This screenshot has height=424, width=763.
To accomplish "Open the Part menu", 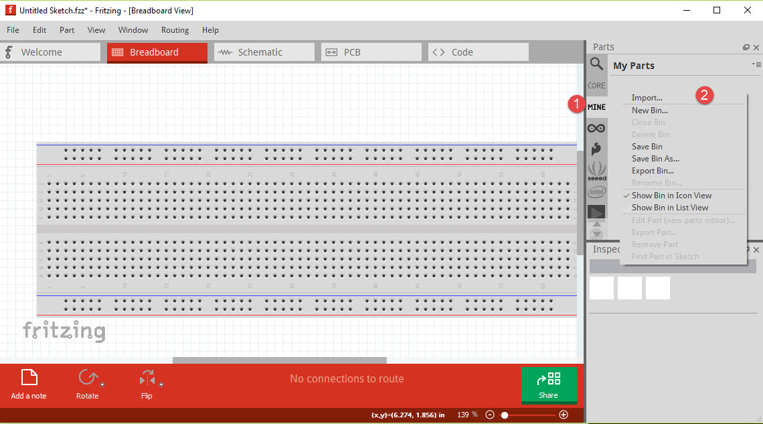I will tap(67, 30).
